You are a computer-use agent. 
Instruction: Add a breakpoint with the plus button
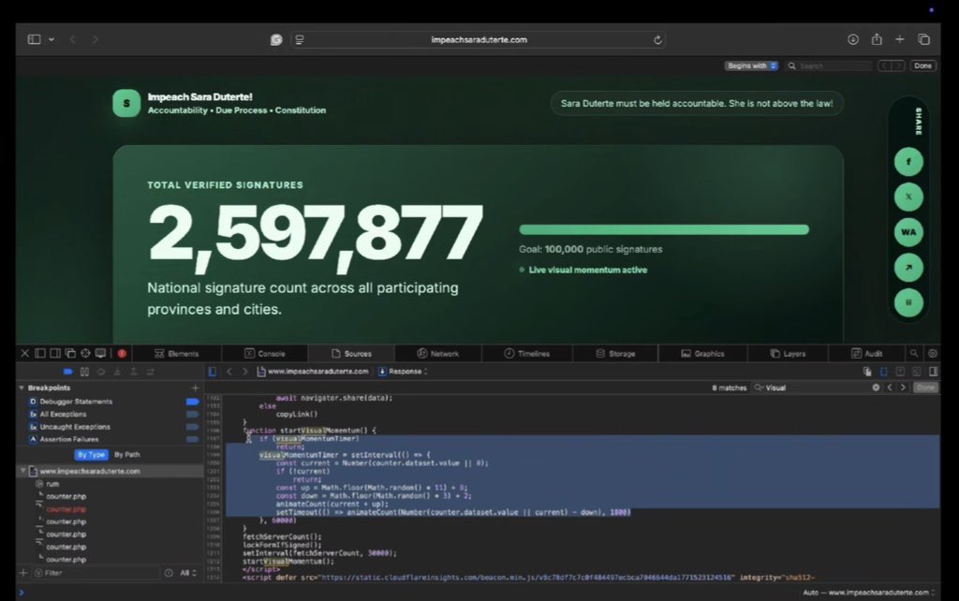pos(195,388)
